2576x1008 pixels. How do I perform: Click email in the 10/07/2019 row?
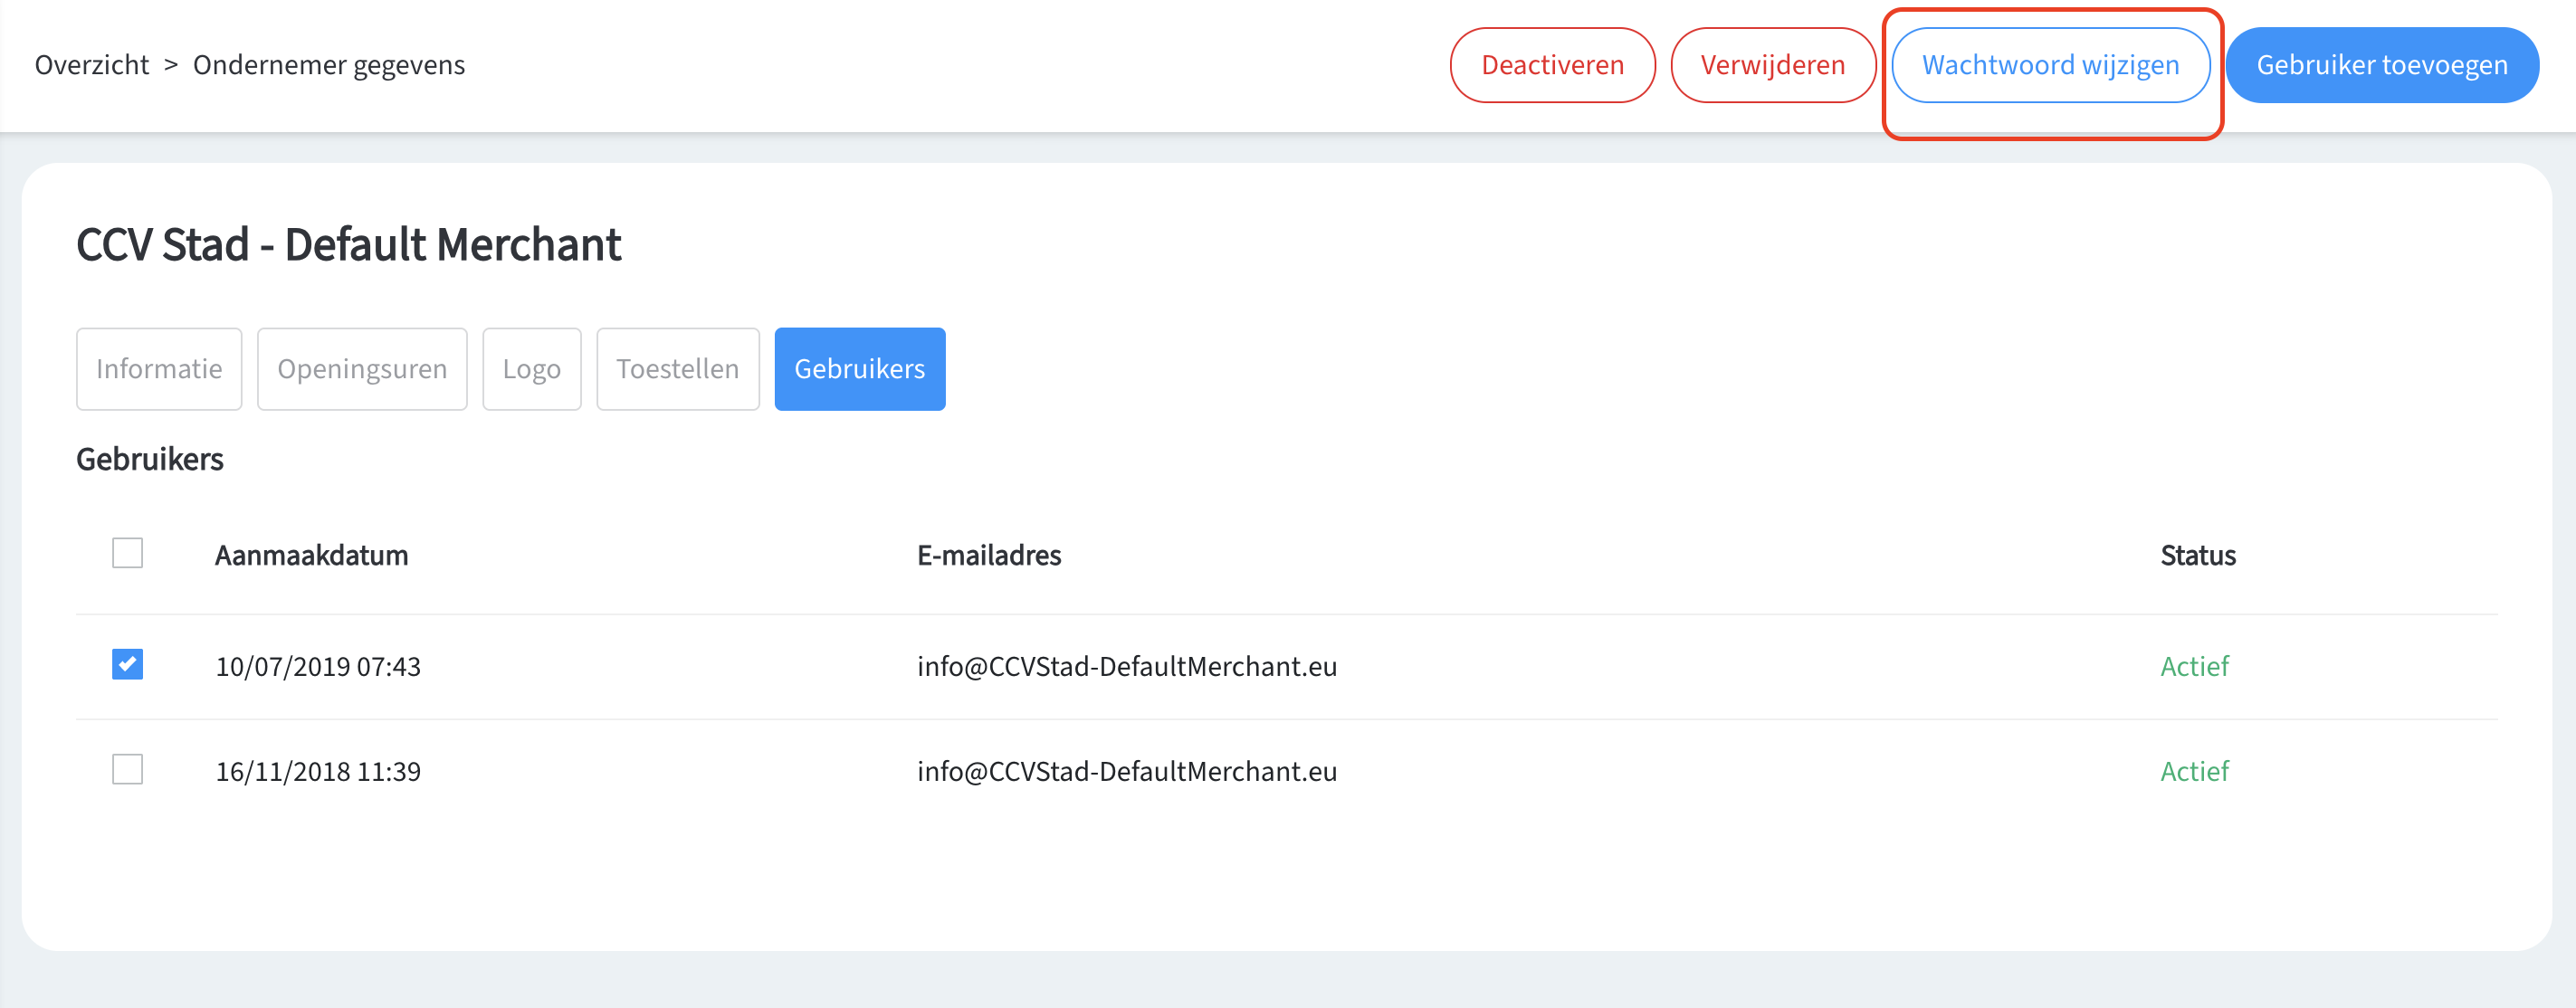point(1126,666)
